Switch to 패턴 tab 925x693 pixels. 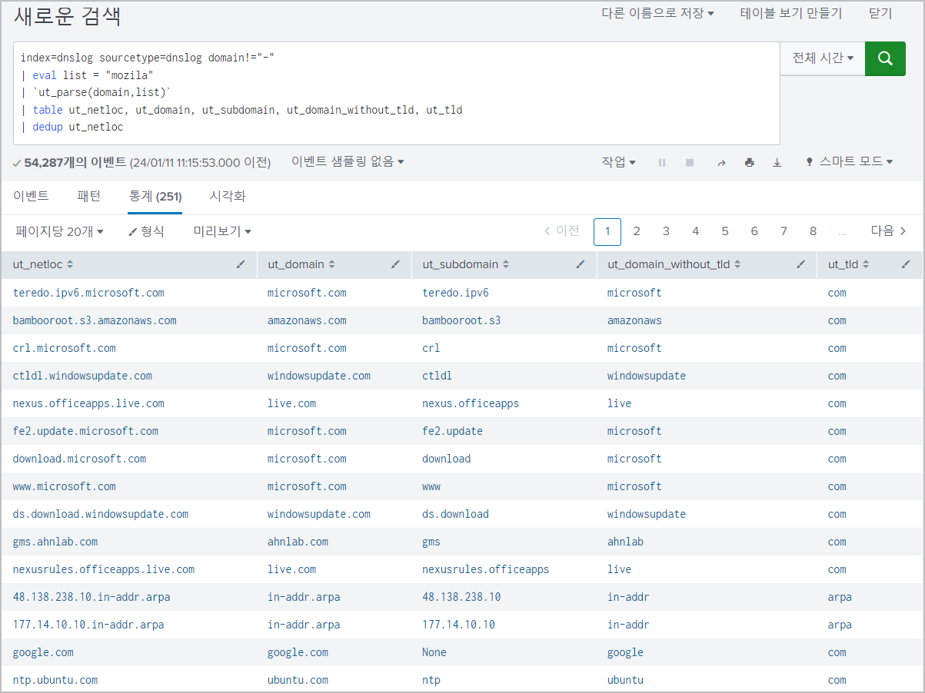coord(89,197)
